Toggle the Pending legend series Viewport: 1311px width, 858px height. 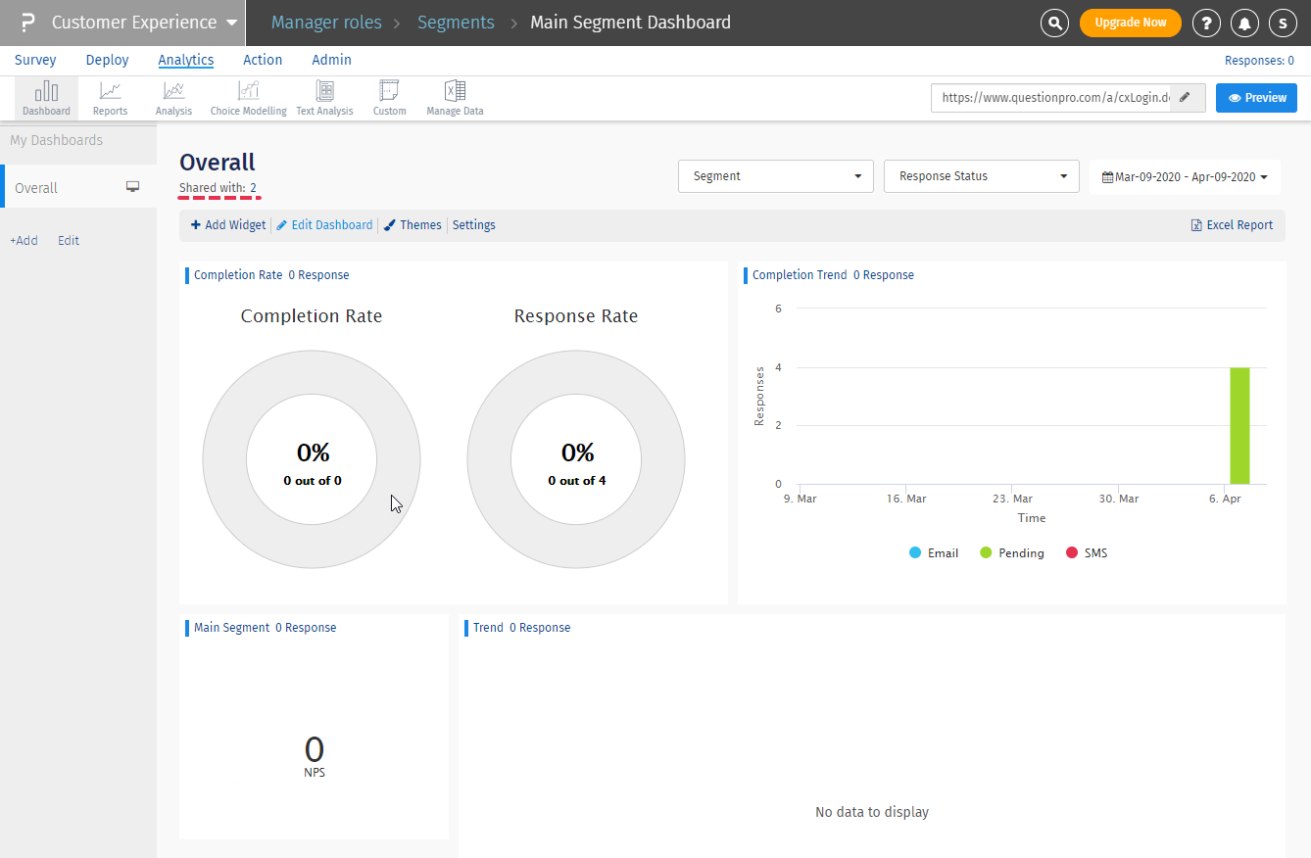pos(1011,553)
